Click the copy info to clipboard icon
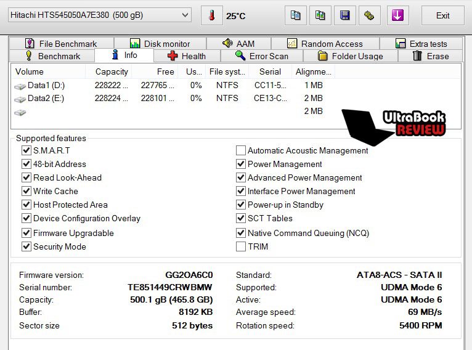472x350 pixels. tap(296, 15)
